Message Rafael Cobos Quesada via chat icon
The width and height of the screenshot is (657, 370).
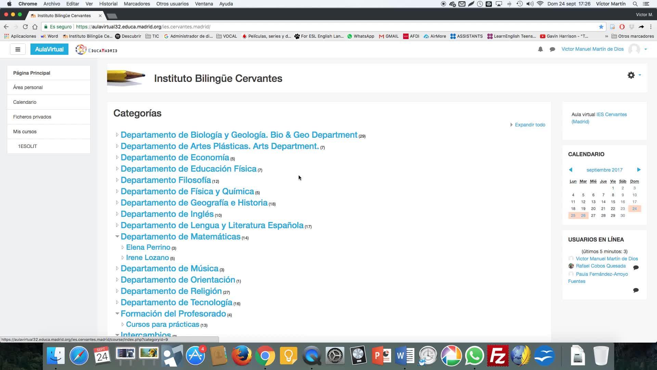click(636, 267)
